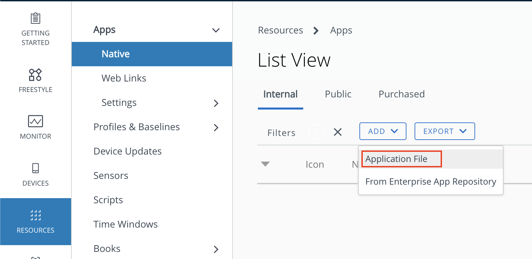Switch to the Purchased tab
532x259 pixels.
point(402,94)
